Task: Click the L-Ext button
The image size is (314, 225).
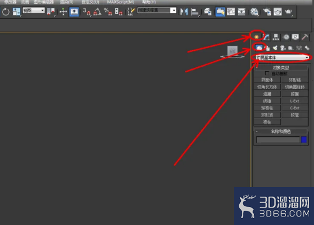Action: tap(295, 101)
